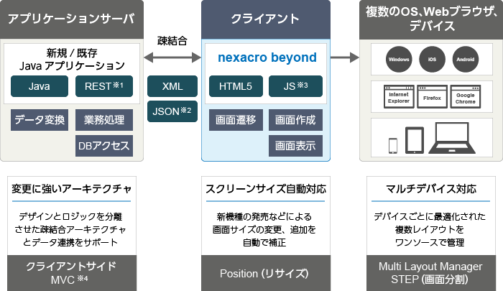
Task: Select the DBアクセス box
Action: point(104,146)
